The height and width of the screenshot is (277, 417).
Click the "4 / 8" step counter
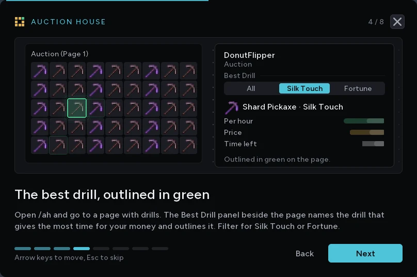coord(376,22)
